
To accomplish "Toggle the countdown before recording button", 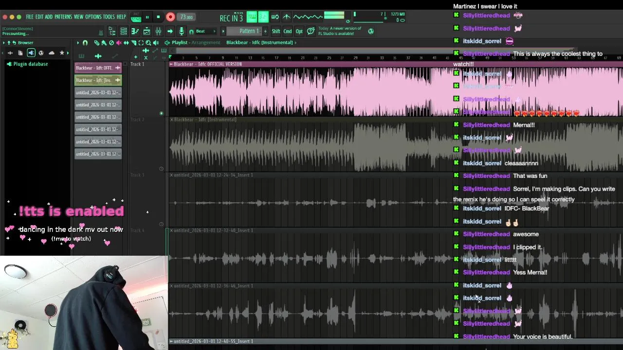I will (263, 17).
